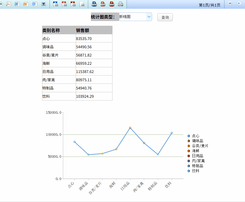The width and height of the screenshot is (245, 202).
Task: Click the 日用品 peak data point on chart
Action: click(x=130, y=128)
